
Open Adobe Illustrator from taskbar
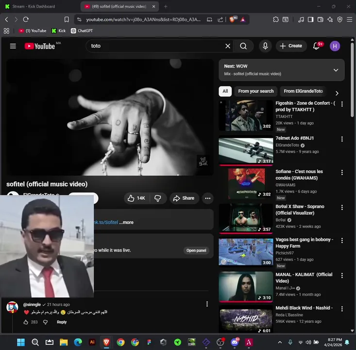pos(92,342)
